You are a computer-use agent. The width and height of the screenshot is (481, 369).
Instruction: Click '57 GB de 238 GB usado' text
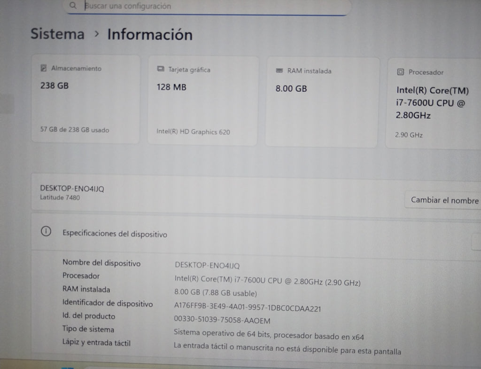click(75, 130)
